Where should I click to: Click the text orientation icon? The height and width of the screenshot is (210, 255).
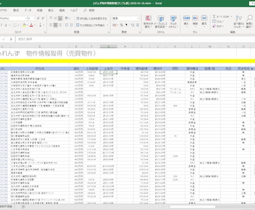pyautogui.click(x=67, y=18)
